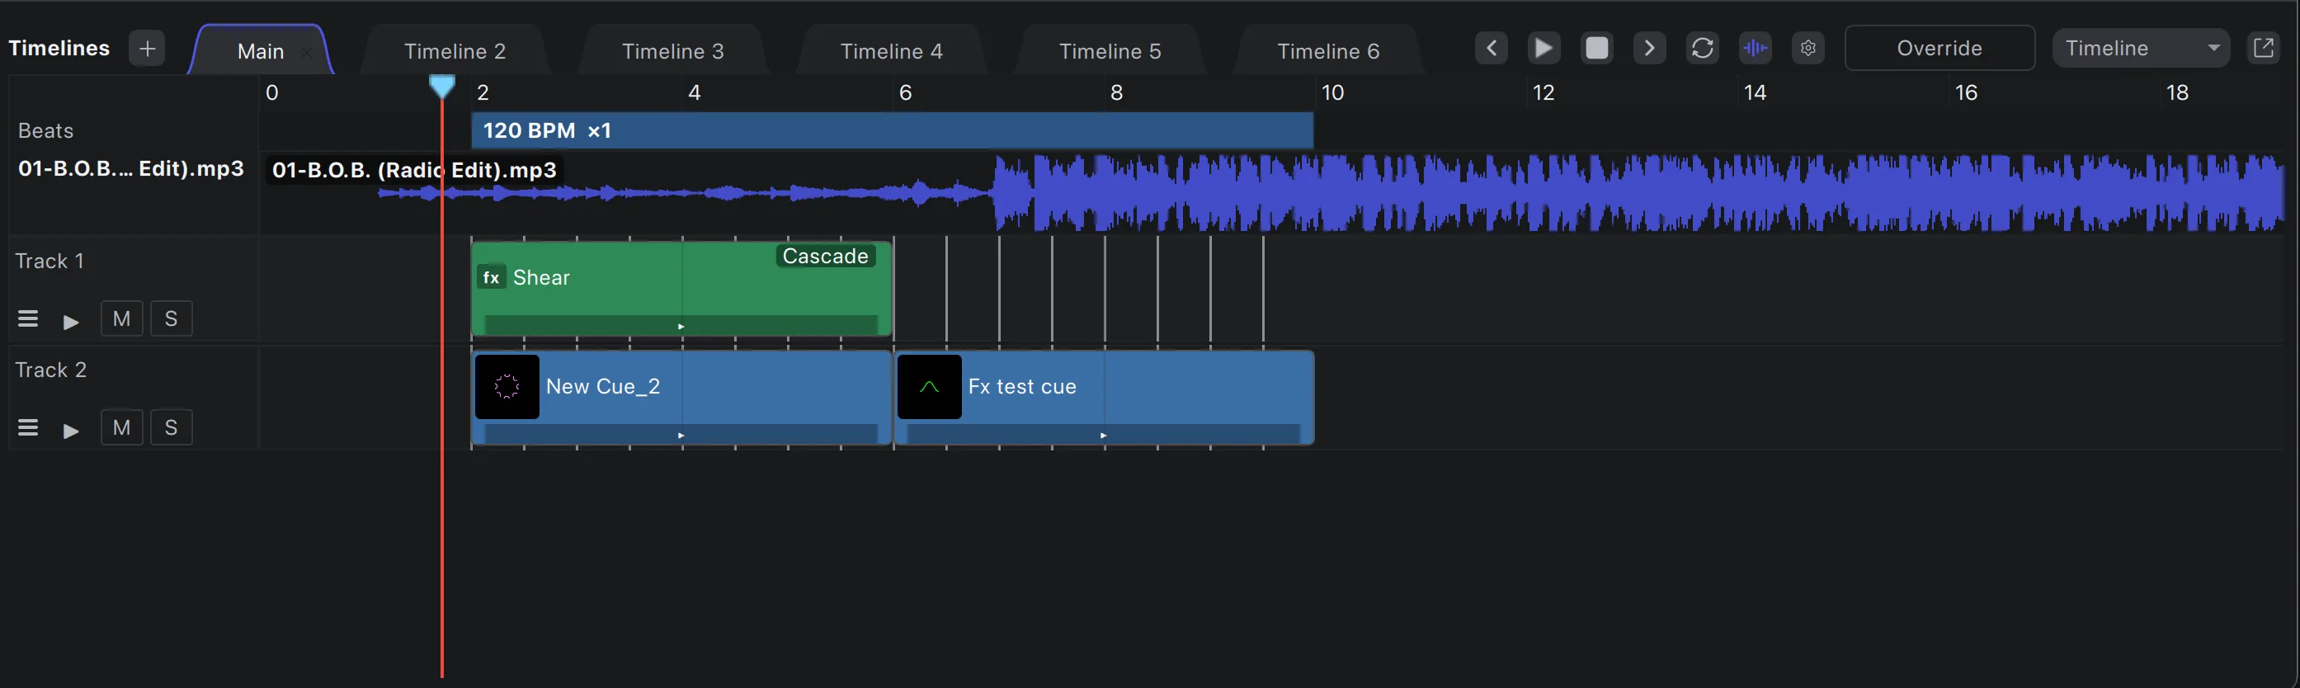Click the fx icon on Shear clip
The width and height of the screenshot is (2300, 688).
(491, 277)
